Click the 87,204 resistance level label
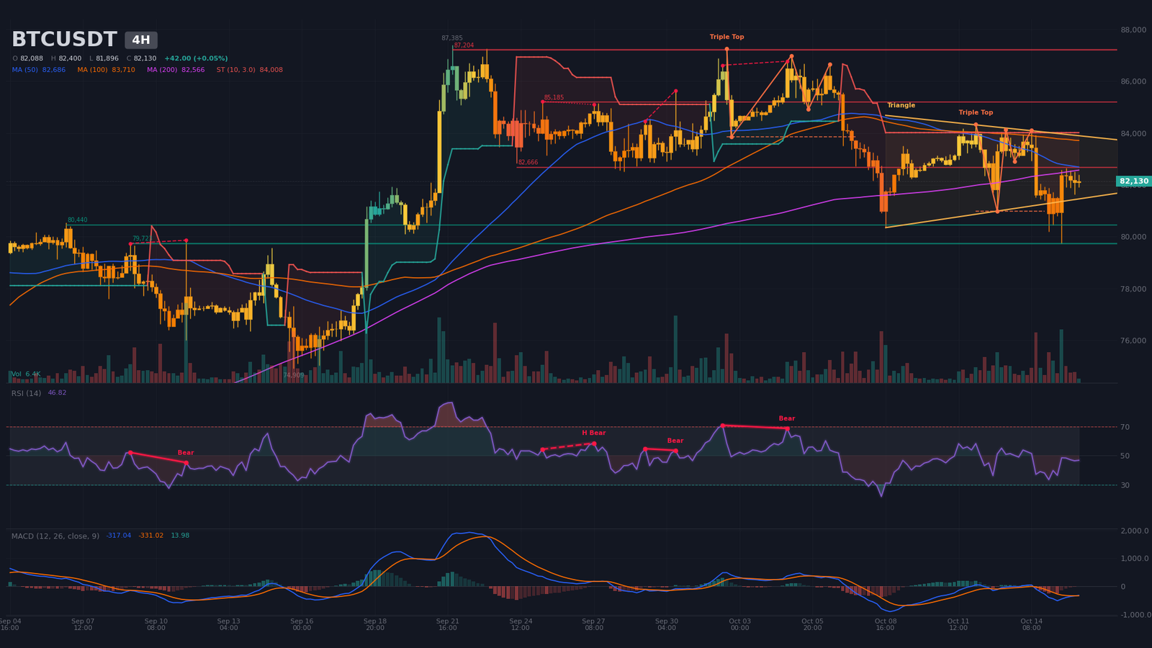1152x648 pixels. coord(464,45)
